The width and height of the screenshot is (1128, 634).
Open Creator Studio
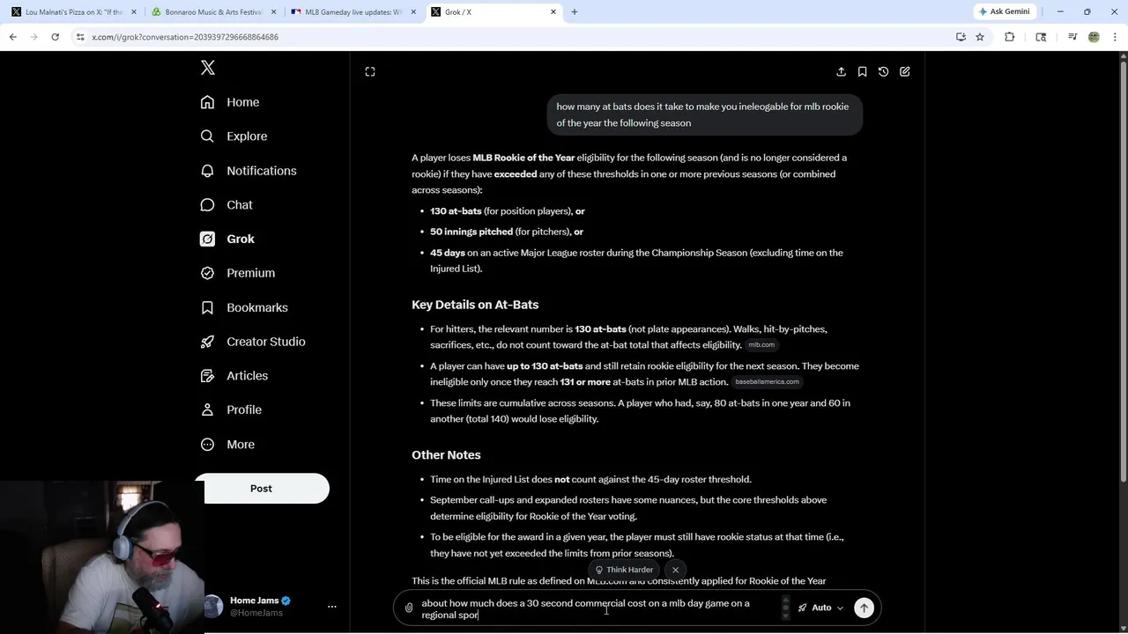tap(253, 342)
